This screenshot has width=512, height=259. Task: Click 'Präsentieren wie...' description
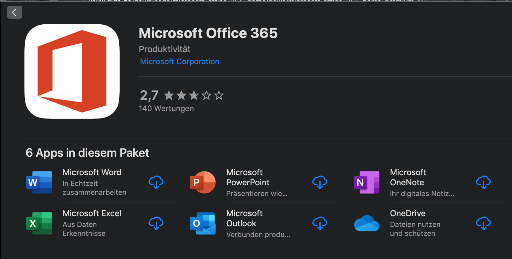[x=257, y=194]
